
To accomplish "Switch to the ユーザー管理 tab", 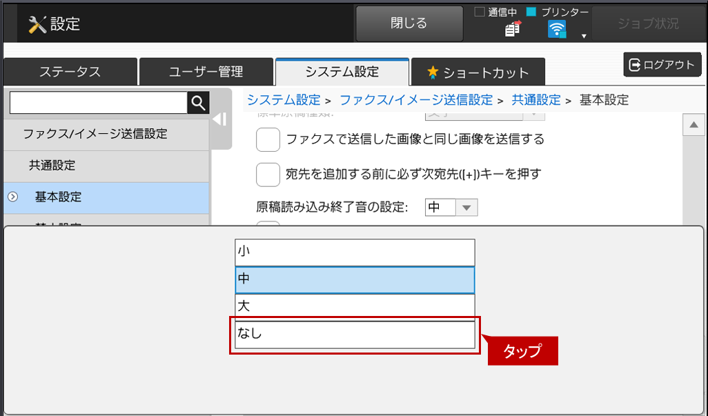I will pos(206,72).
